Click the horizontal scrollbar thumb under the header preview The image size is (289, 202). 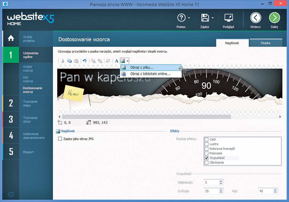tap(147, 117)
